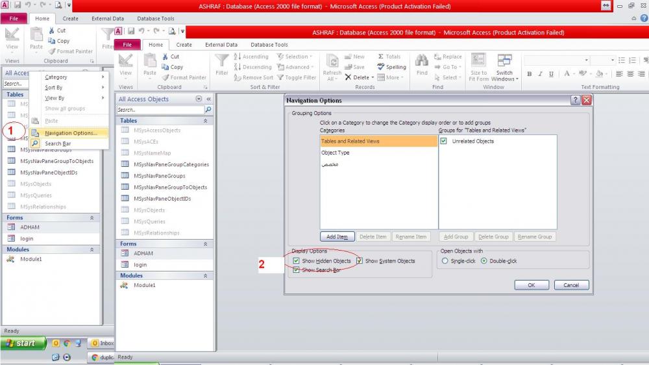Collapse the Forms group in the front pane

(x=205, y=244)
